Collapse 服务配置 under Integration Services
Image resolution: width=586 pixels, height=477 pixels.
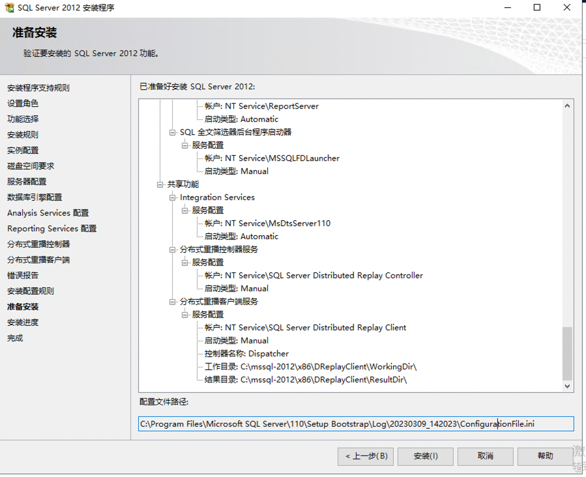185,210
